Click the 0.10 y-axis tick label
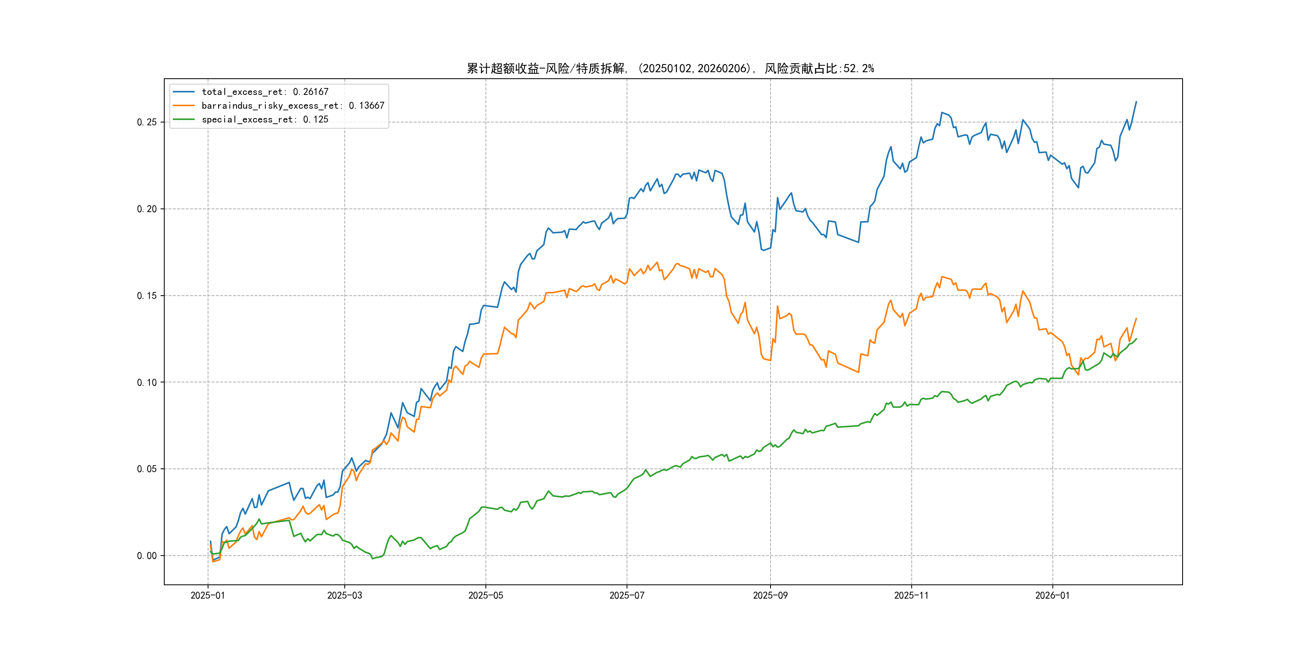1314x657 pixels. click(147, 382)
